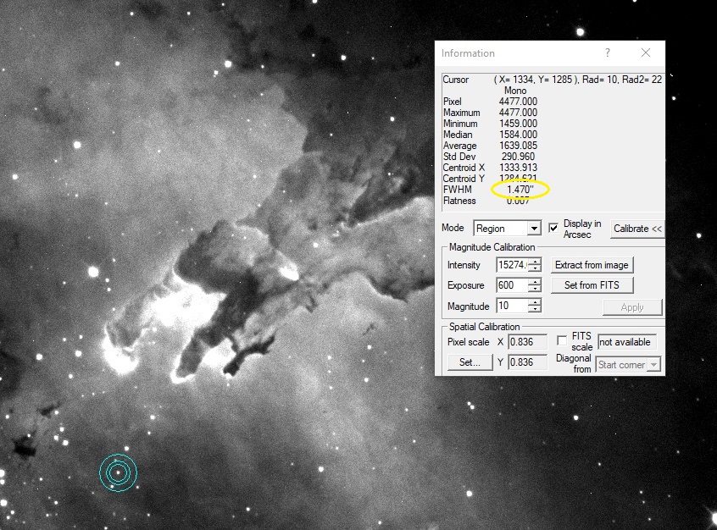The width and height of the screenshot is (717, 530).
Task: Increase Exposure using the up arrow
Action: tap(535, 282)
